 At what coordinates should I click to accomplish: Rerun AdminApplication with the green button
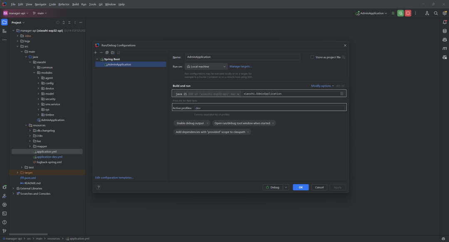pos(400,13)
